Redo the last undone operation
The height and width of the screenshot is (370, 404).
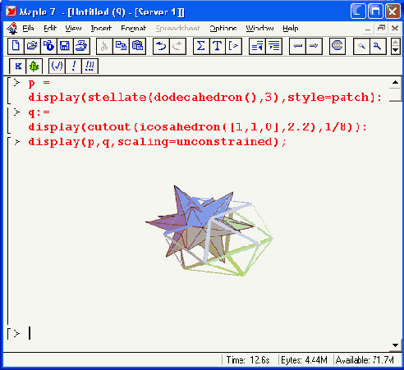pos(177,46)
